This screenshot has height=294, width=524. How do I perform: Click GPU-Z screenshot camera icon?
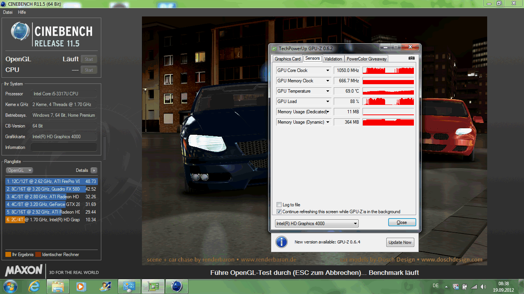pyautogui.click(x=411, y=58)
